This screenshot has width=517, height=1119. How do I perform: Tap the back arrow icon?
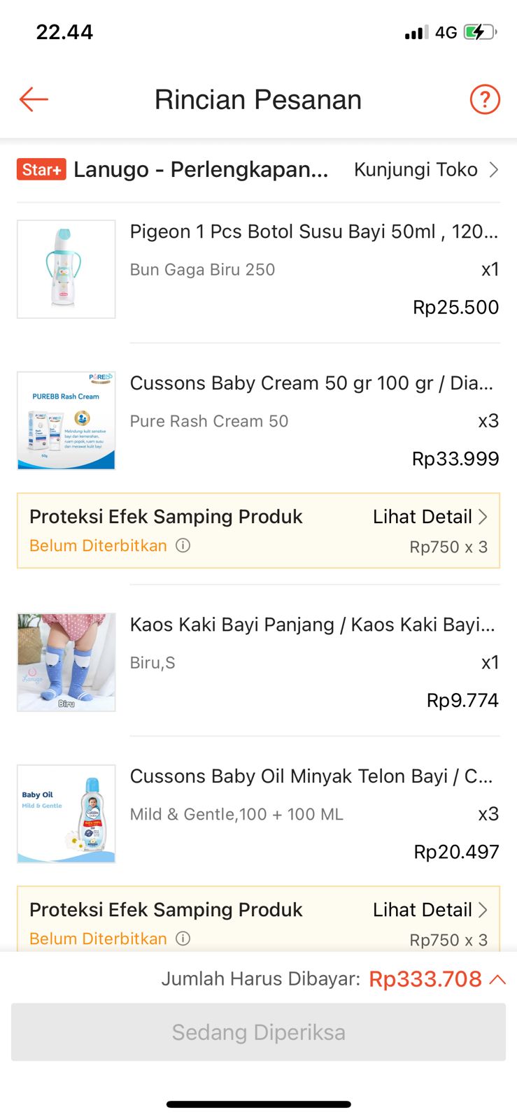tap(34, 99)
